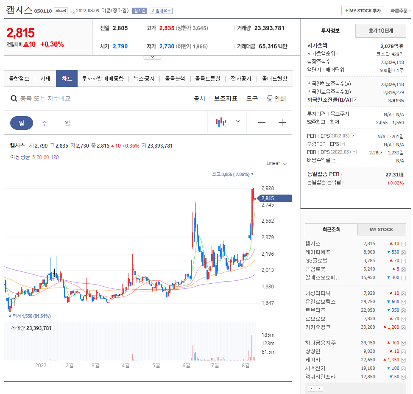
Task: Expand 동일업종 등락률 details
Action: 343,182
